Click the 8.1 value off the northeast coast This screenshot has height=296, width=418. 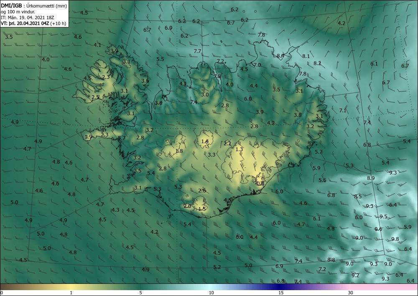click(x=306, y=56)
